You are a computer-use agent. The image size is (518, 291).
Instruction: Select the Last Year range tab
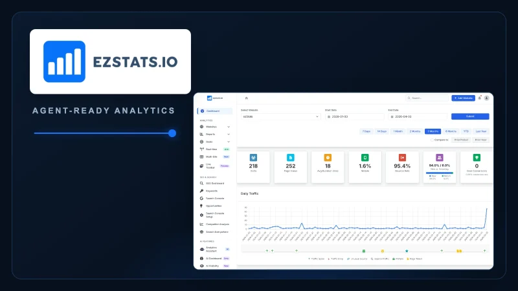click(481, 131)
